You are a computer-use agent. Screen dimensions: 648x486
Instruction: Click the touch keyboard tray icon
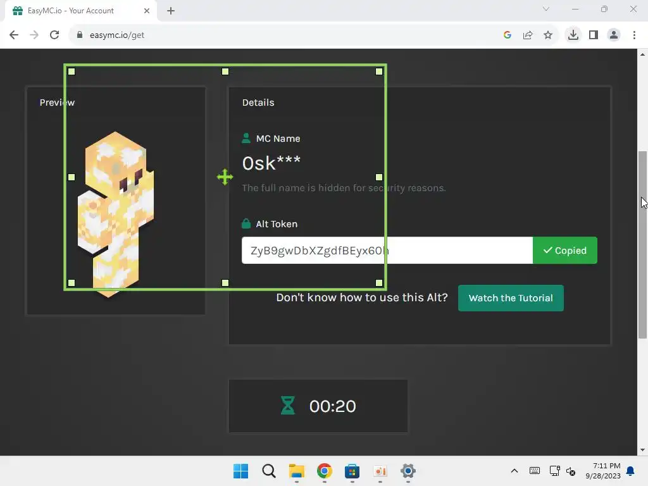coord(534,471)
